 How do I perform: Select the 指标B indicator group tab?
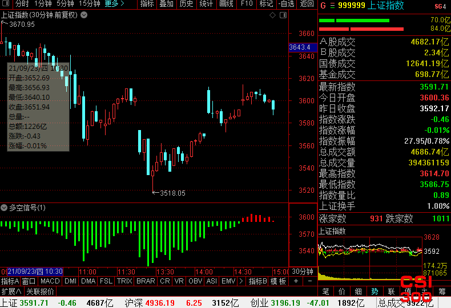257,281
